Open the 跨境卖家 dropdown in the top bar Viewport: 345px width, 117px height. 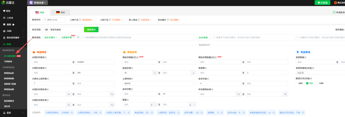click(x=38, y=3)
